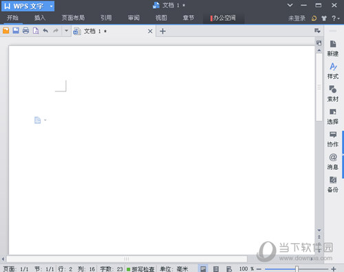Expand the paste options dropdown arrow

[45, 120]
